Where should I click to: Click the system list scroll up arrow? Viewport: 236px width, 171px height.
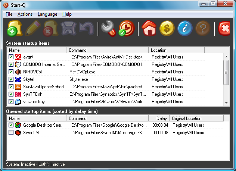point(226,57)
